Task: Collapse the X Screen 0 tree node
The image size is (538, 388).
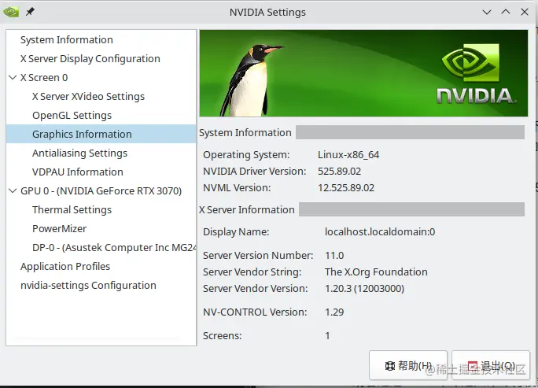Action: 13,78
